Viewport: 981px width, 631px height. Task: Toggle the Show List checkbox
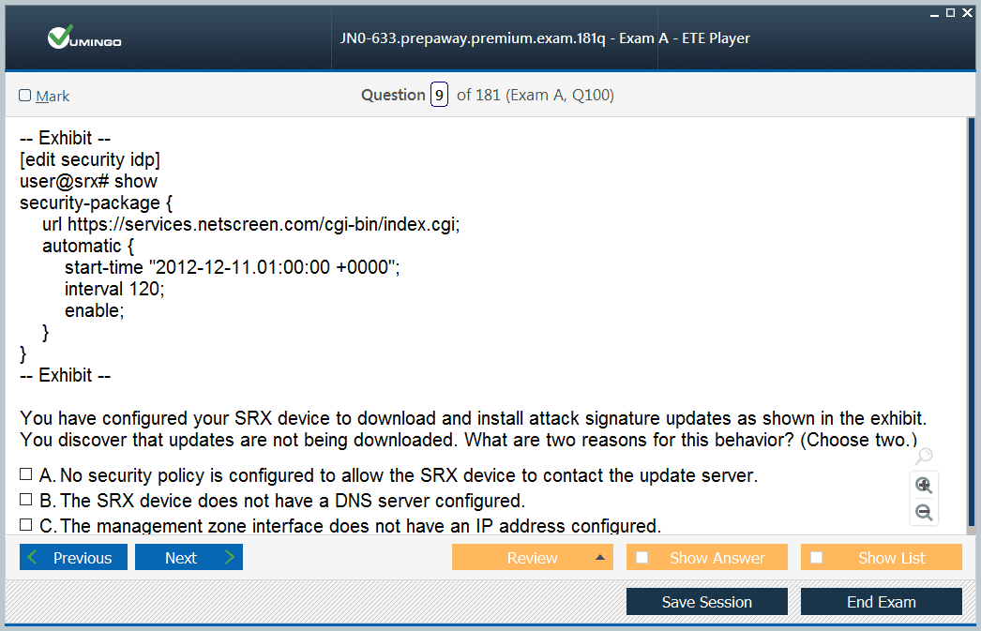(817, 558)
